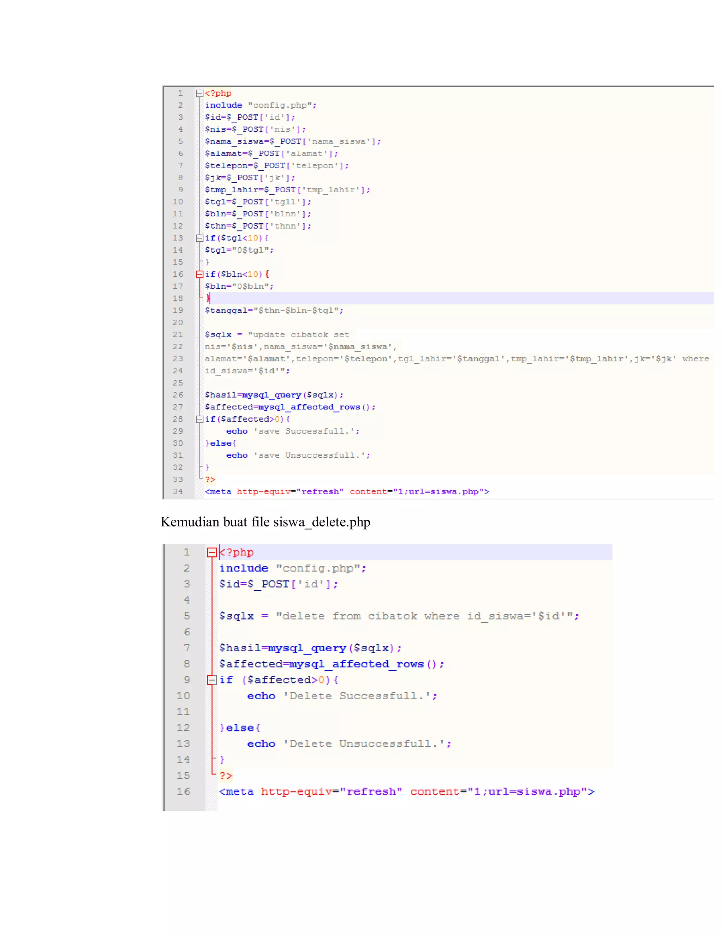
Task: Click echo 'Delete Successfull.' statement
Action: 342,696
